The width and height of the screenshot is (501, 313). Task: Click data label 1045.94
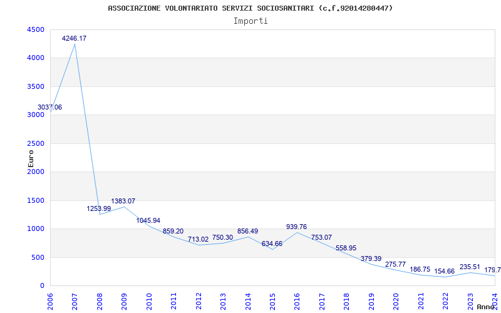pos(148,220)
